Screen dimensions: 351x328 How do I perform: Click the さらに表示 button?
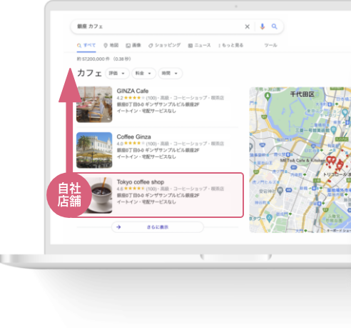pyautogui.click(x=158, y=227)
